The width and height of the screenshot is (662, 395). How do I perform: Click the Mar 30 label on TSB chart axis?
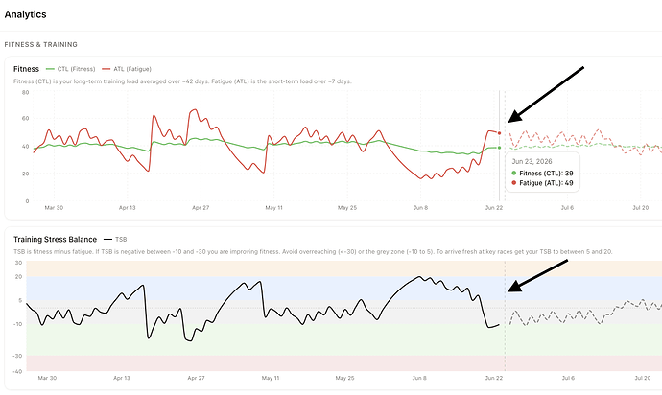pos(47,378)
